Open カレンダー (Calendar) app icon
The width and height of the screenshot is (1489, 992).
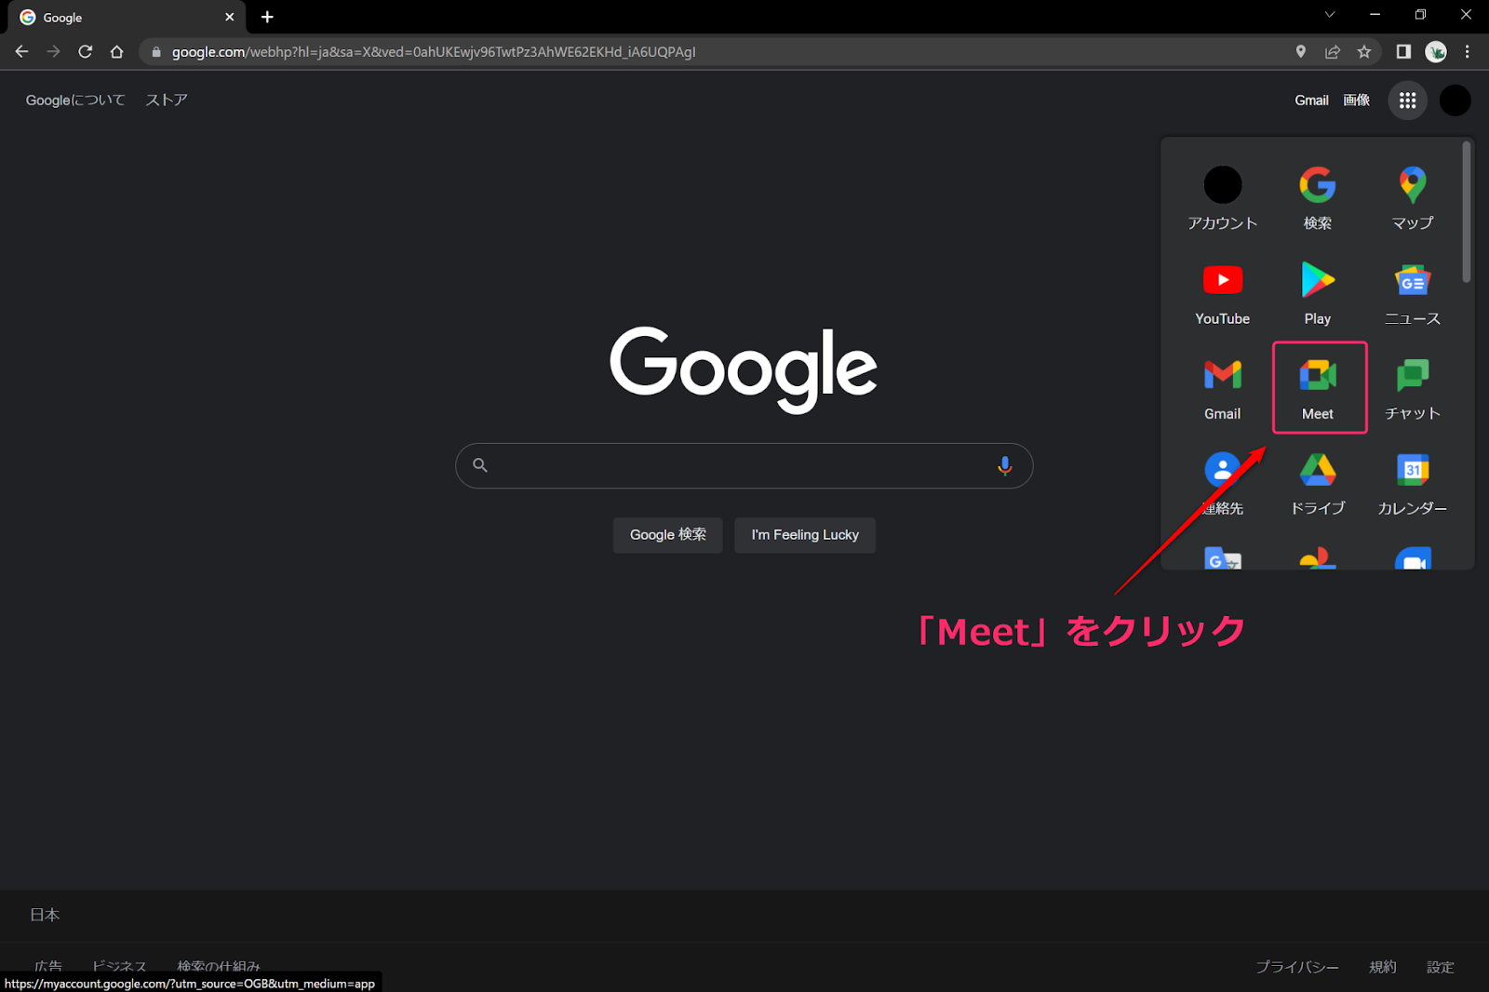coord(1413,482)
